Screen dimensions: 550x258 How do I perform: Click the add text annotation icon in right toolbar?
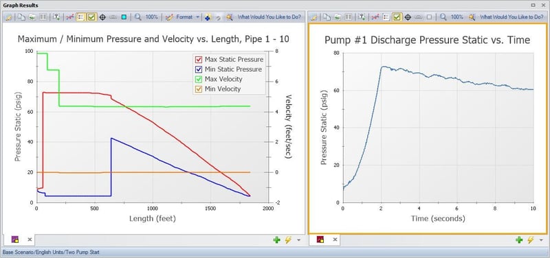pos(362,16)
